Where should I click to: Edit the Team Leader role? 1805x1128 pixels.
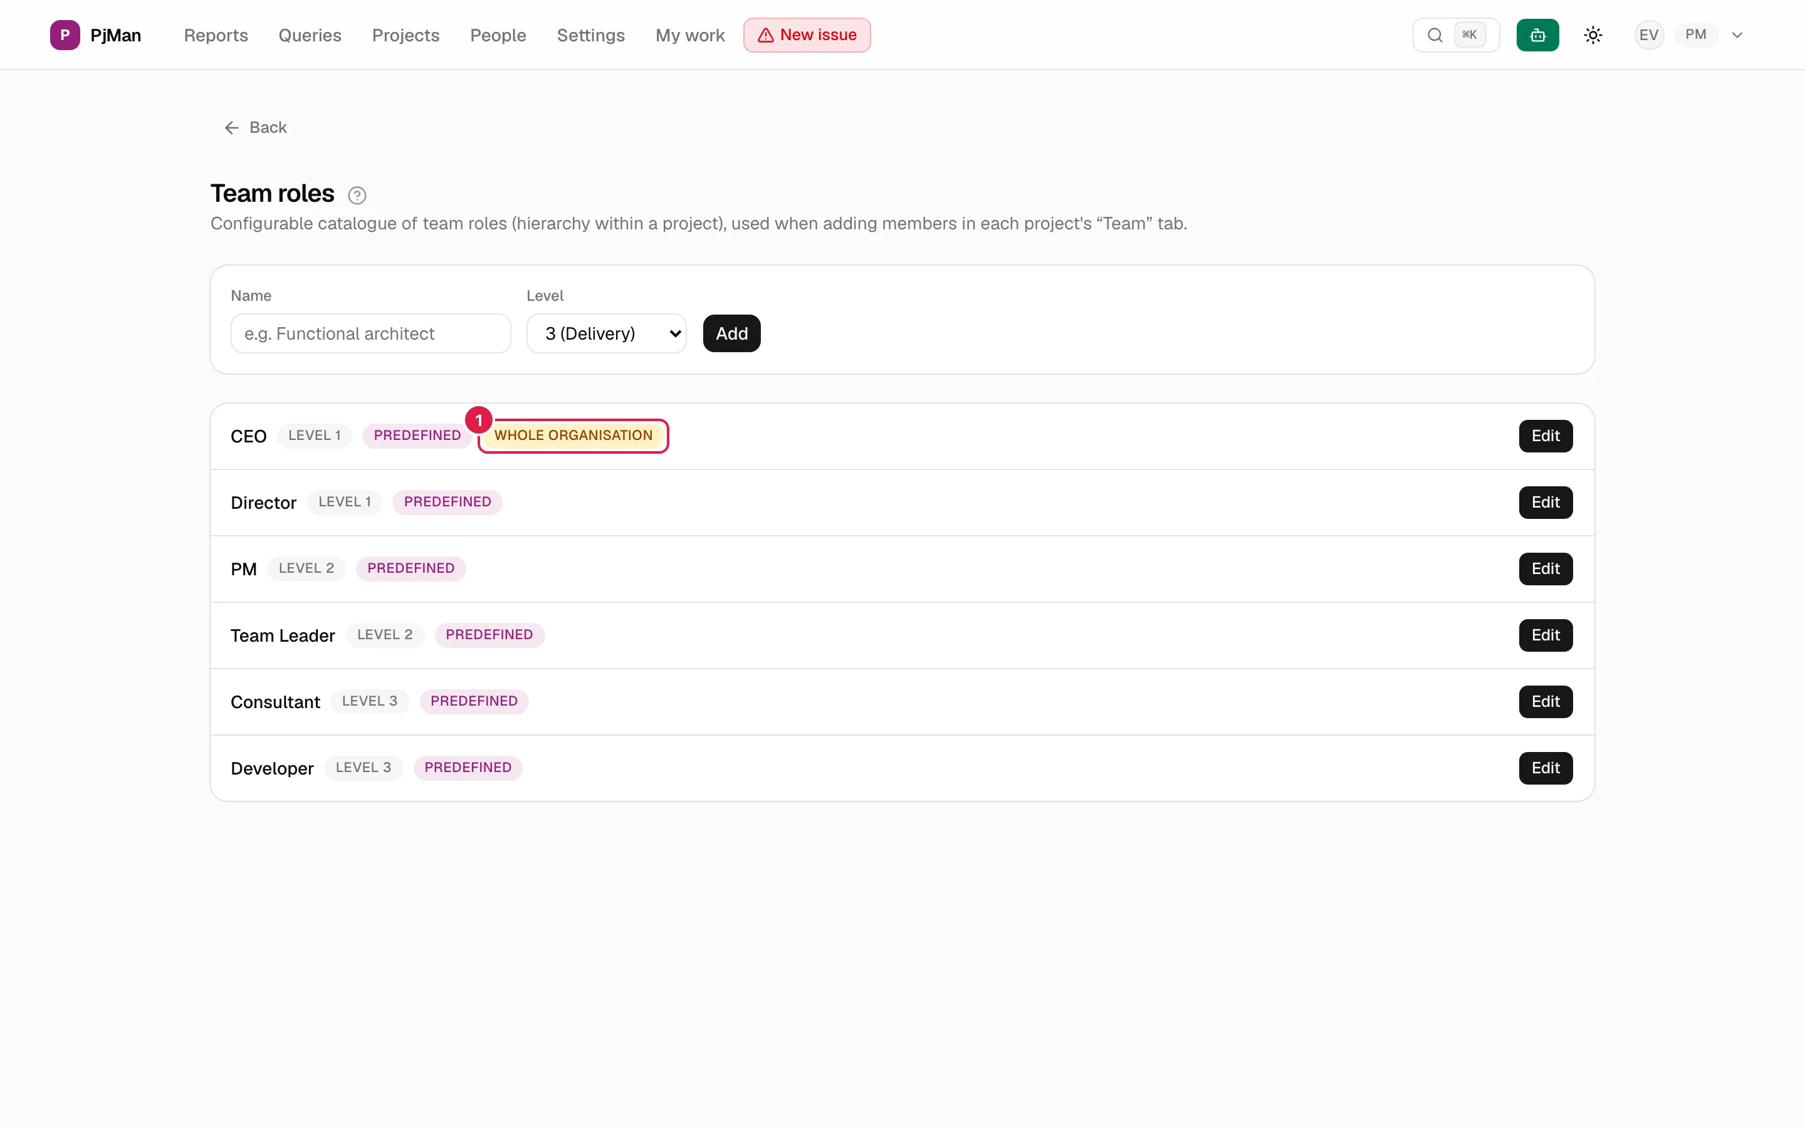tap(1546, 635)
